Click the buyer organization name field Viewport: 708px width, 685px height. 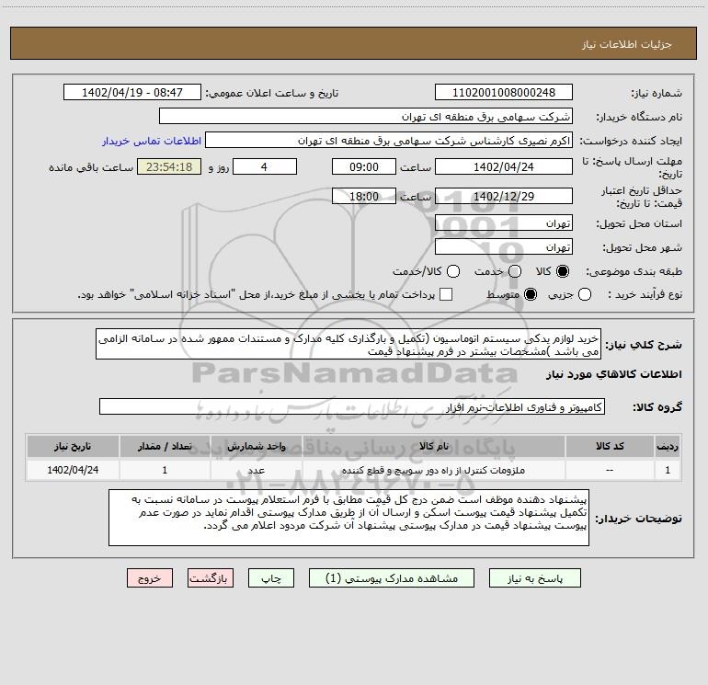click(366, 116)
